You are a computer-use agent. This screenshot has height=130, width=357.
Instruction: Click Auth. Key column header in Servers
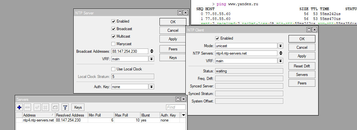[170, 115]
